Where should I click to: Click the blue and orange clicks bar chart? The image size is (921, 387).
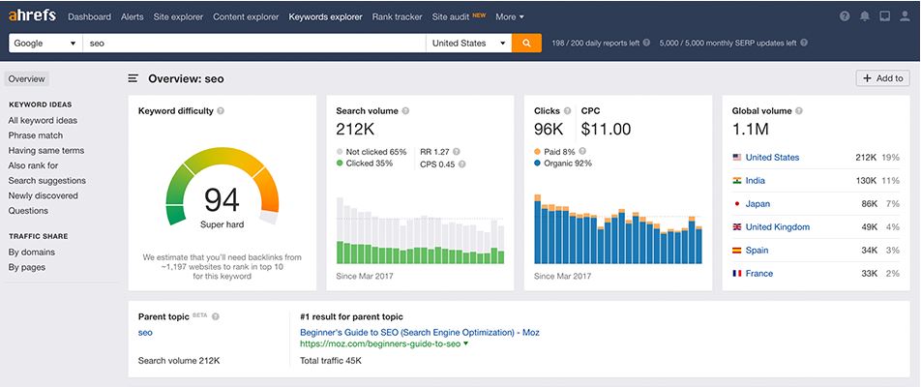point(618,228)
